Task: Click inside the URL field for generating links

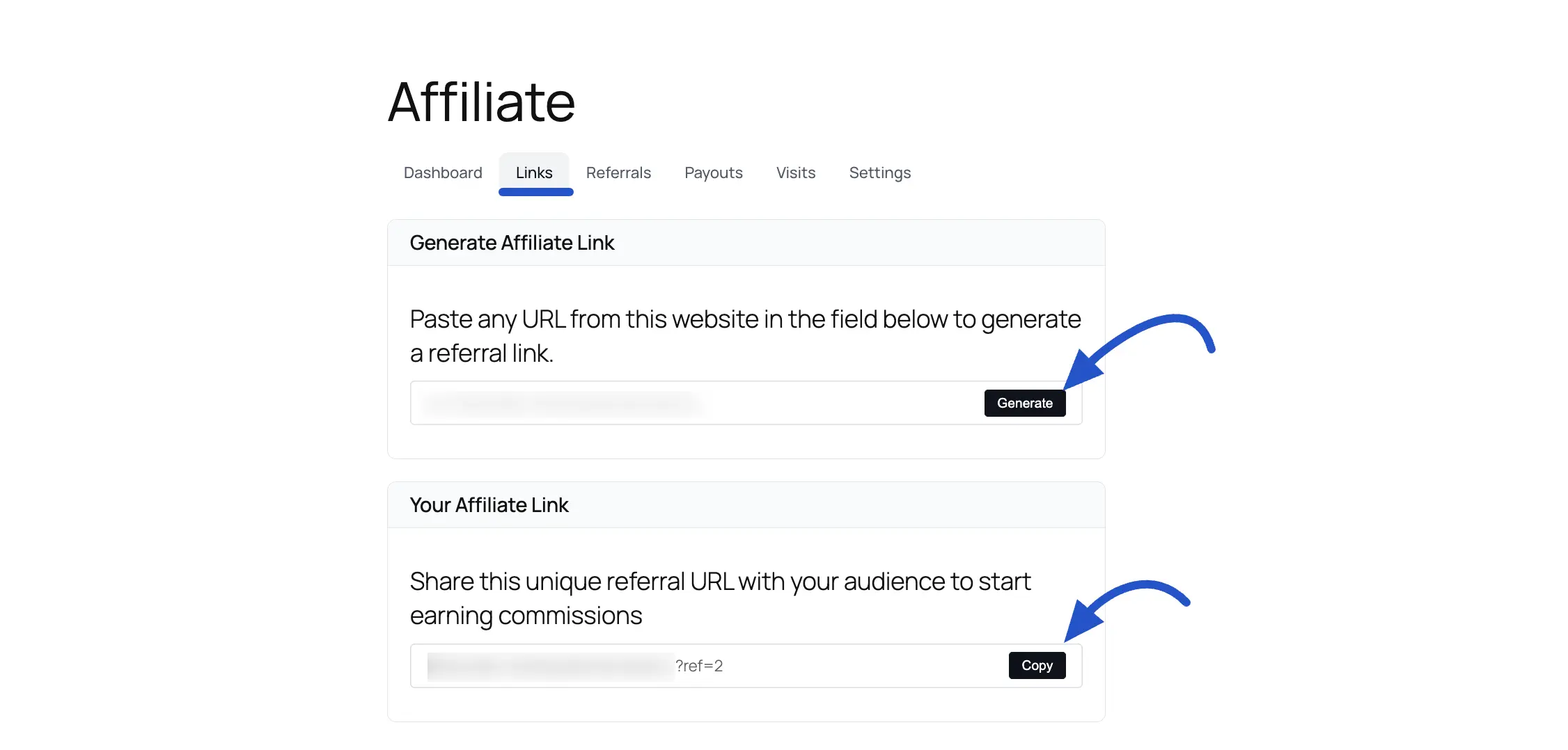Action: coord(696,403)
